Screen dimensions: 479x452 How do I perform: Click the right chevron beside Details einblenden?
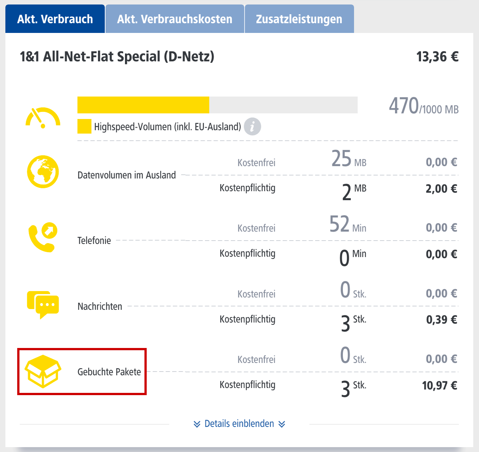tap(282, 424)
